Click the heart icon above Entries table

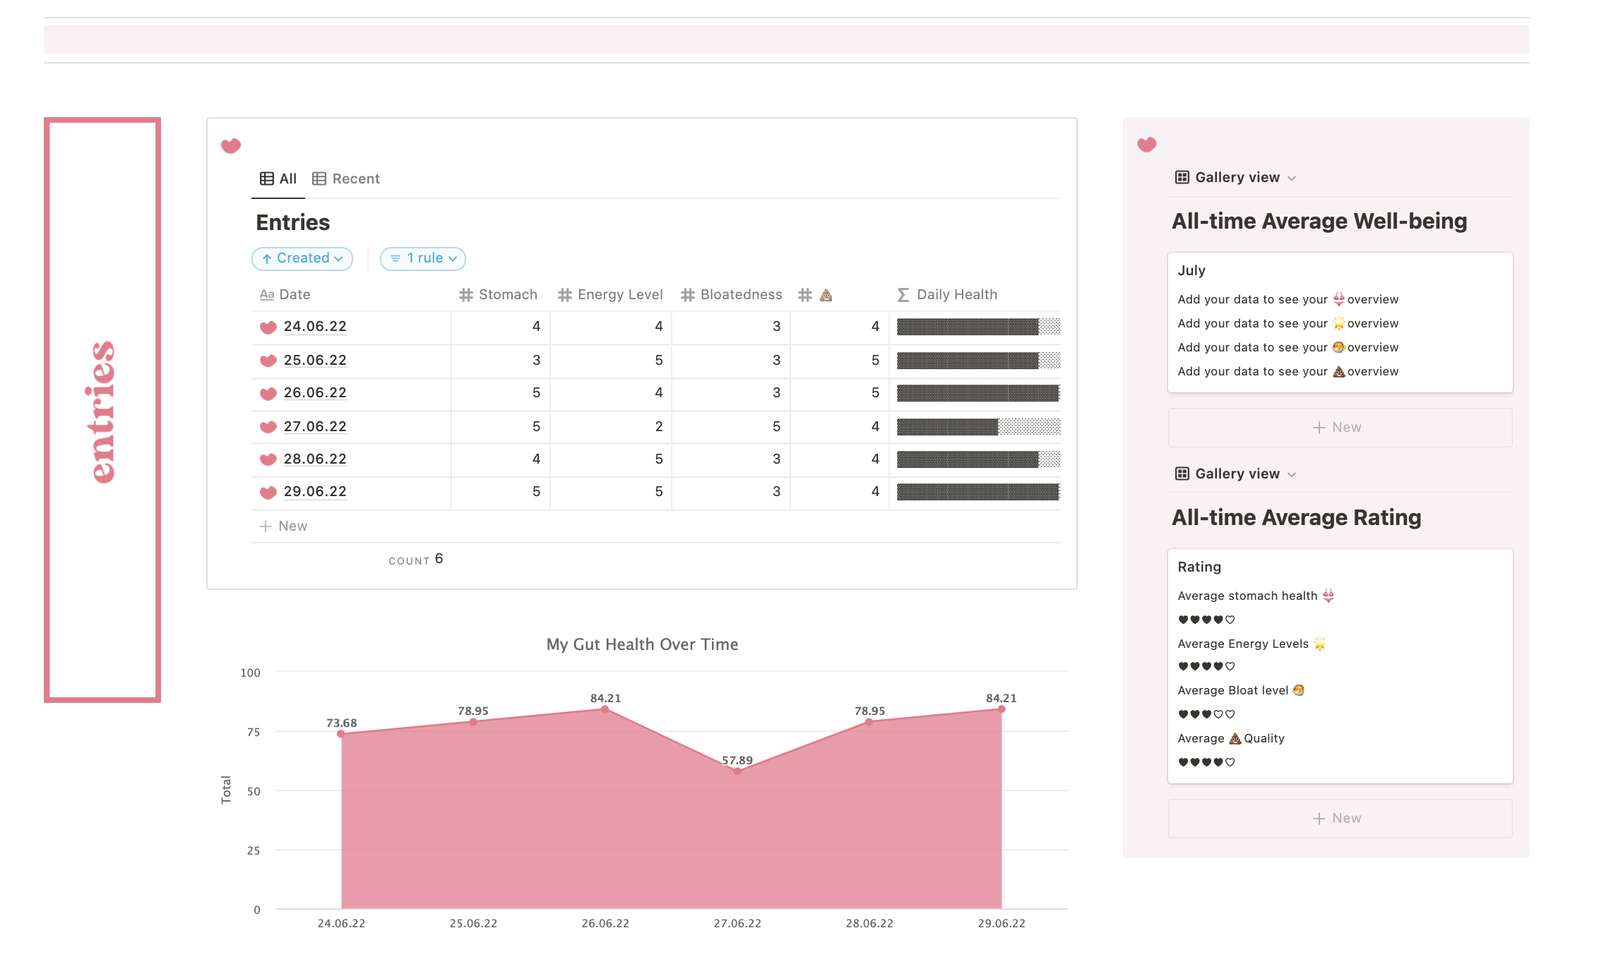pos(231,146)
